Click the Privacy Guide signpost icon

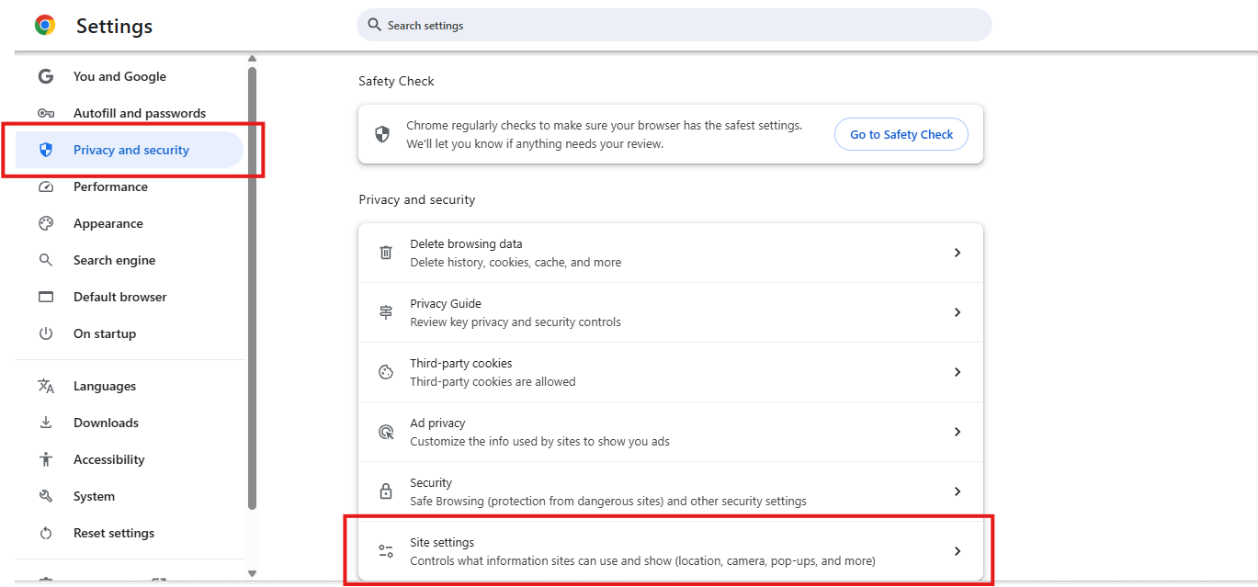[x=386, y=312]
